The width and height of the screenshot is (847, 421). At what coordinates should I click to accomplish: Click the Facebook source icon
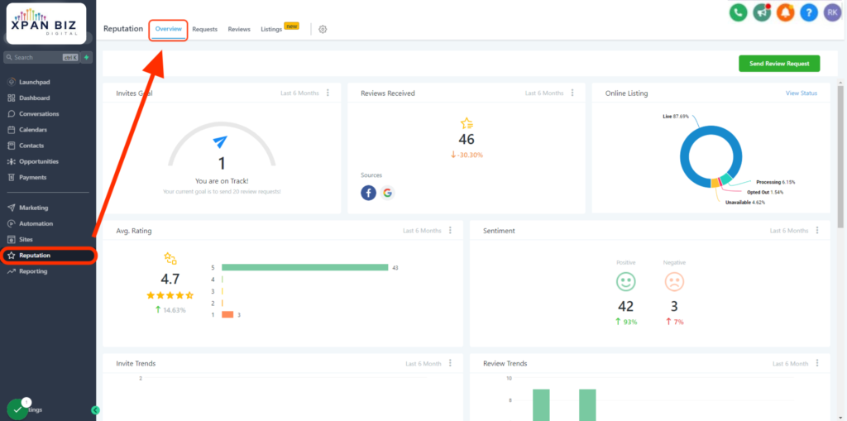pos(369,193)
